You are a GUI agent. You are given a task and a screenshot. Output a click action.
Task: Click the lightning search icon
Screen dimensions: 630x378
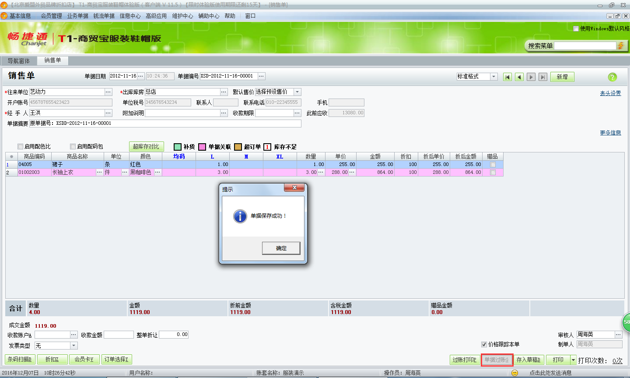[620, 46]
